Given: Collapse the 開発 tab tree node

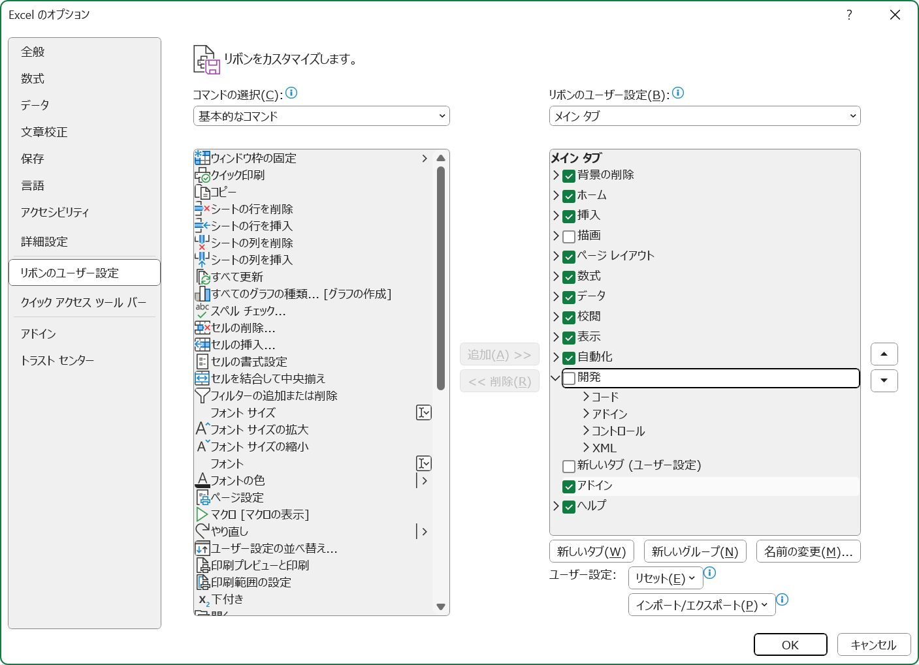Looking at the screenshot, I should (x=556, y=378).
